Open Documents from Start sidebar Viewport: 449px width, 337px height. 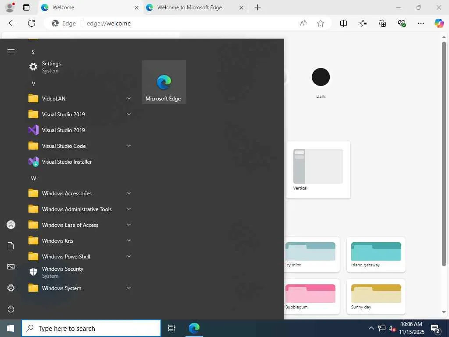[11, 246]
